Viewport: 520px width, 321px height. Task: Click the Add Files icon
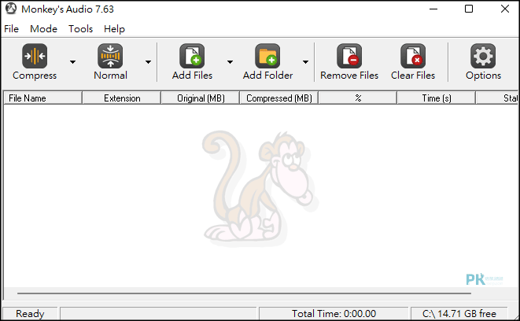[192, 56]
